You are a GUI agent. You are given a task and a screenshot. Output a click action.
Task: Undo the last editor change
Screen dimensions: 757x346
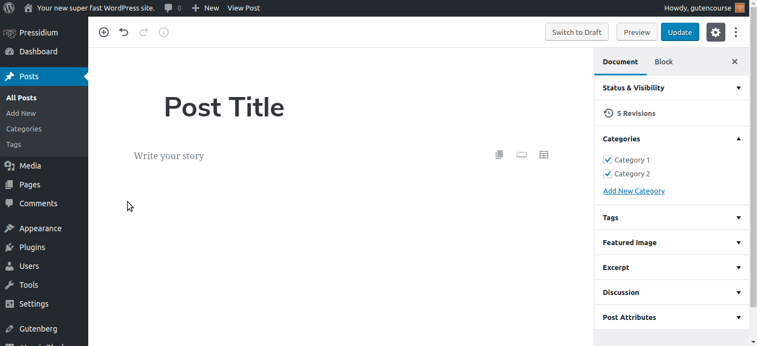(x=124, y=32)
